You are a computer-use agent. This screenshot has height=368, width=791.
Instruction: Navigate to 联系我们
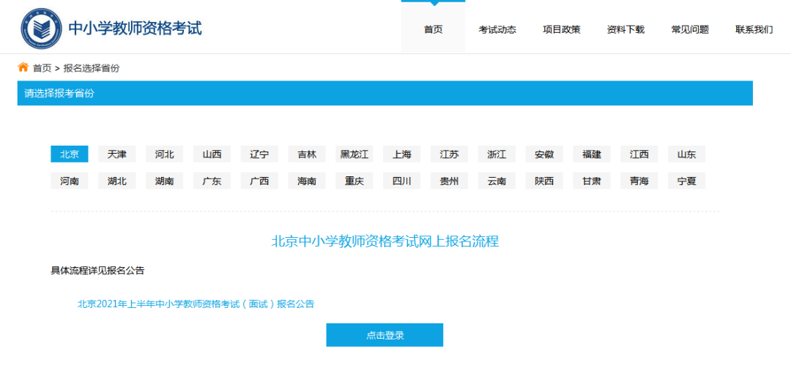(x=754, y=29)
